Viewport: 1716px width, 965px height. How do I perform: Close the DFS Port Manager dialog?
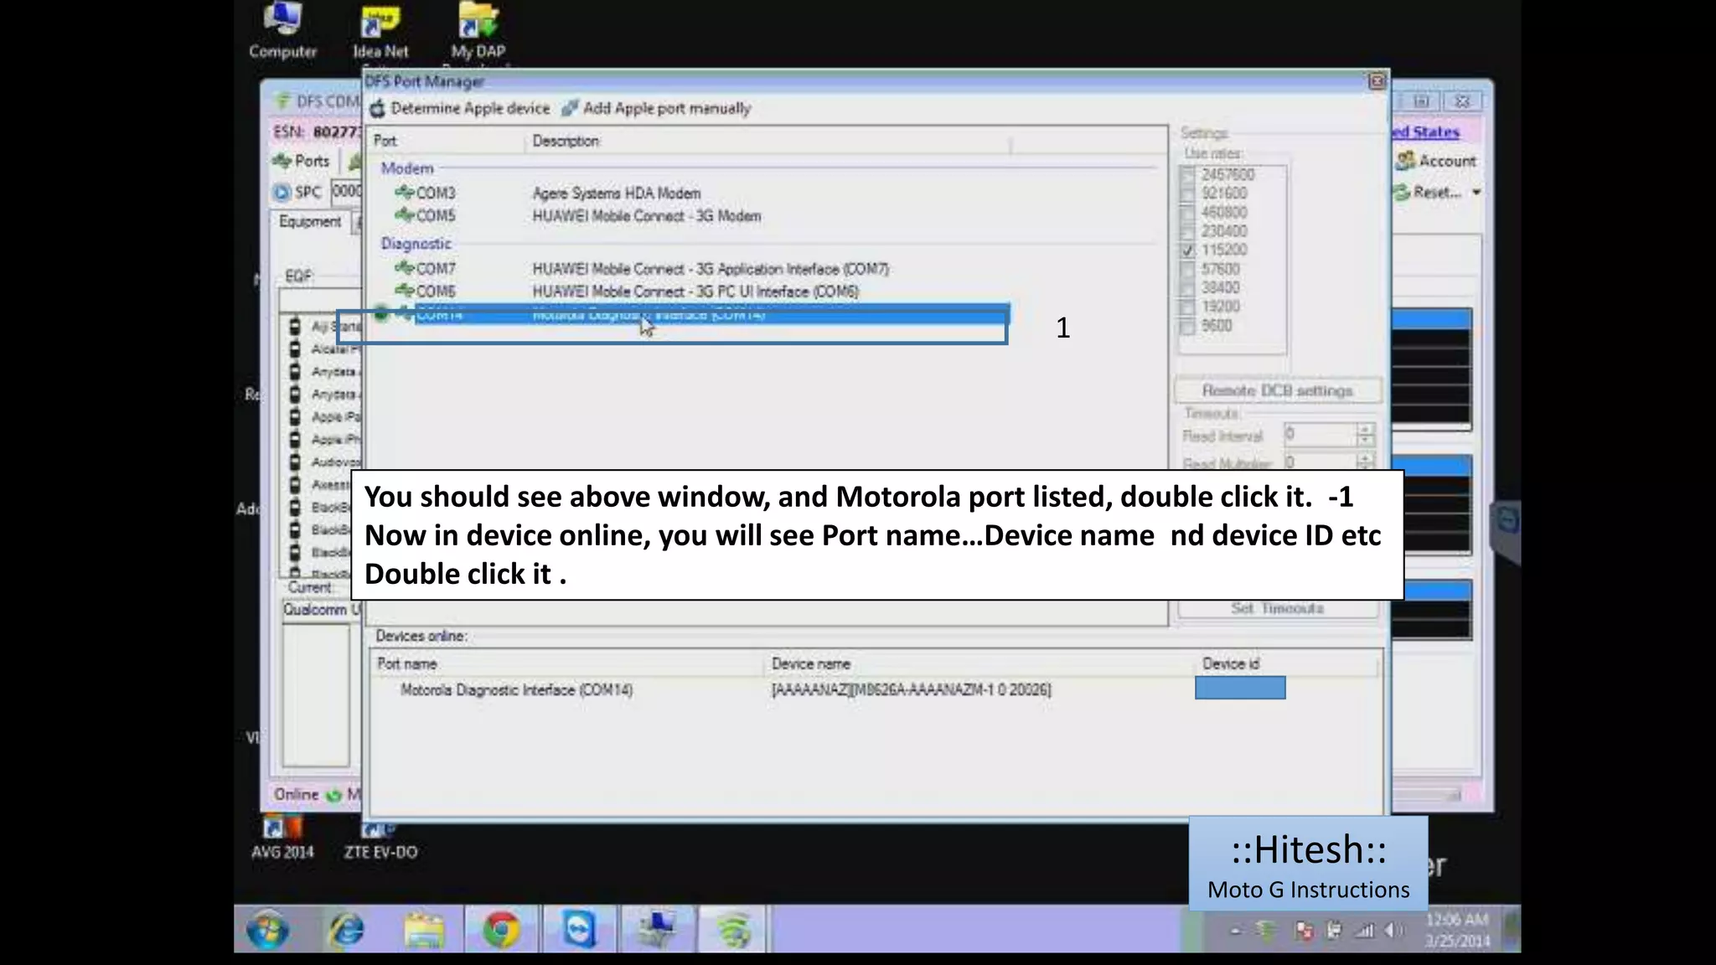(x=1377, y=81)
